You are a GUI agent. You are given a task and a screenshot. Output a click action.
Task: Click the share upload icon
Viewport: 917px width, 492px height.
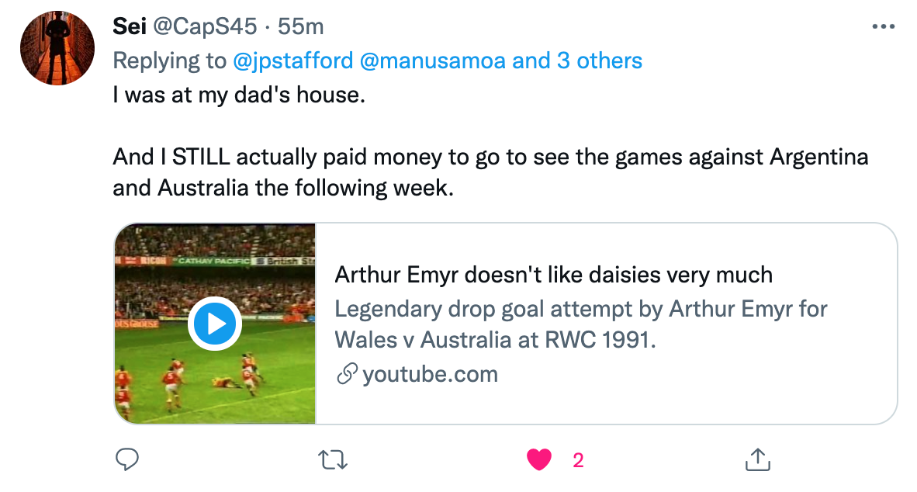point(756,460)
